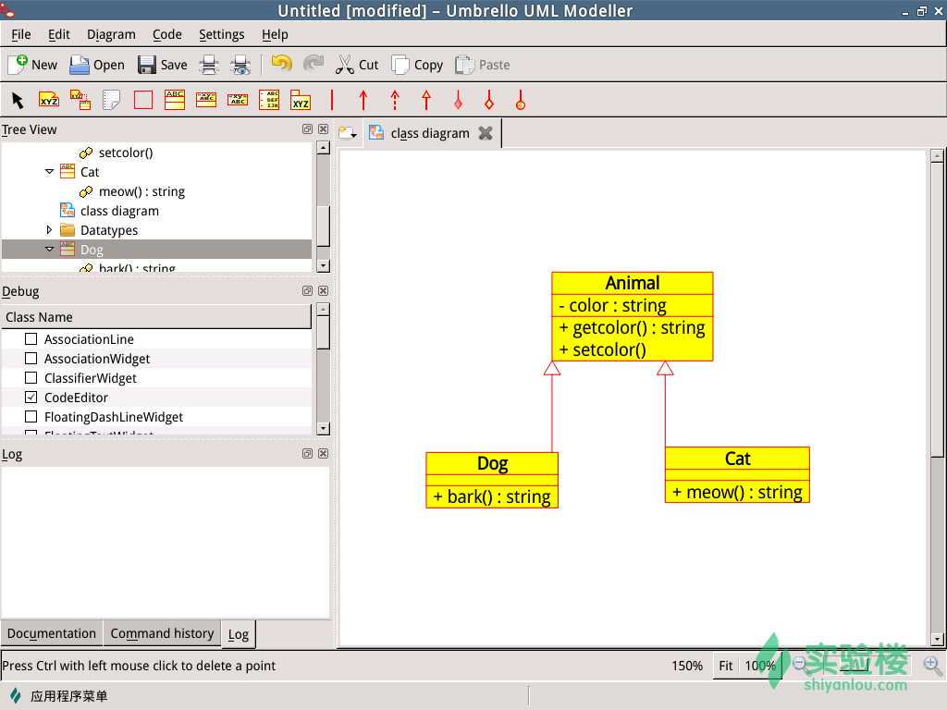This screenshot has height=710, width=947.
Task: Open the Diagram menu
Action: (111, 34)
